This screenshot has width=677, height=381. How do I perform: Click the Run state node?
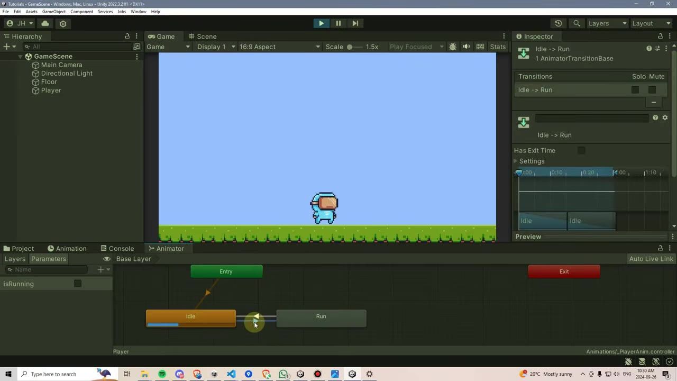click(x=321, y=319)
